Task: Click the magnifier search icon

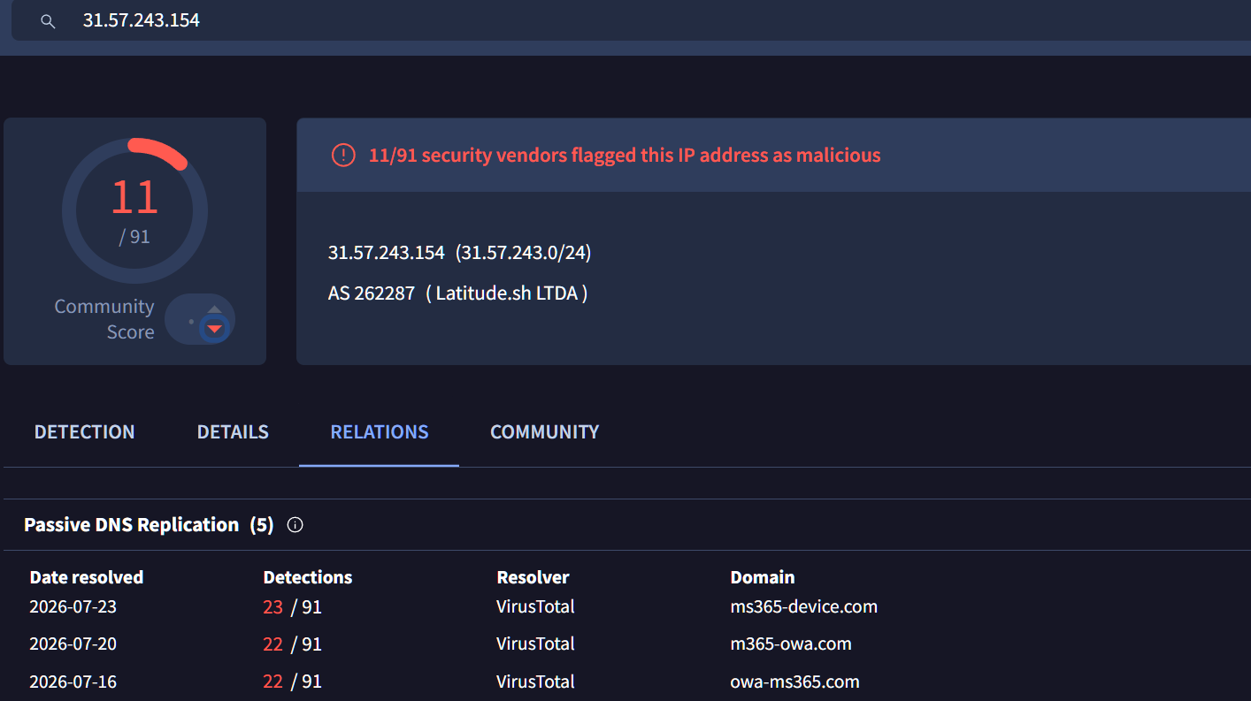Action: click(48, 21)
